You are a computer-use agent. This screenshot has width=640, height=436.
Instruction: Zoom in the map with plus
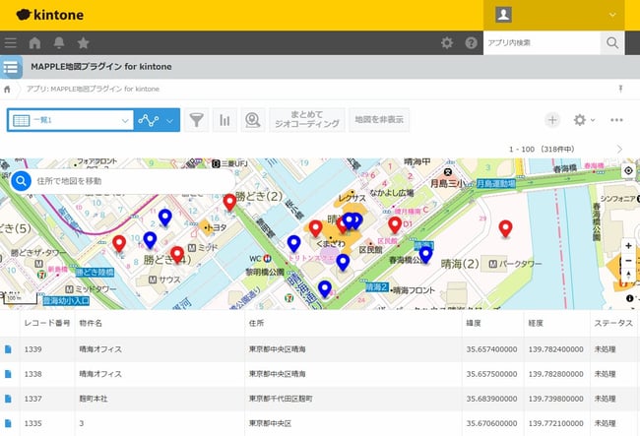(x=628, y=245)
